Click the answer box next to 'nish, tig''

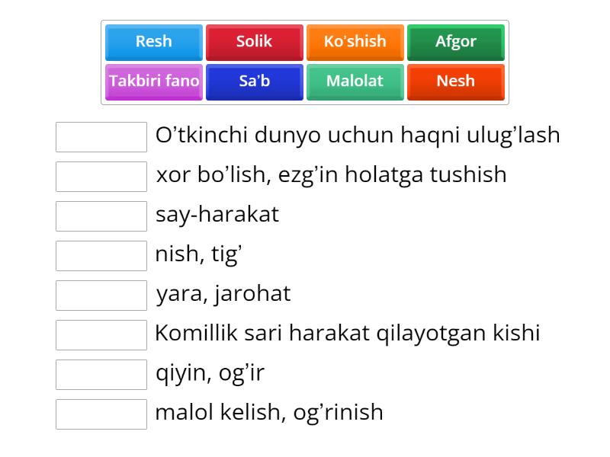101,255
